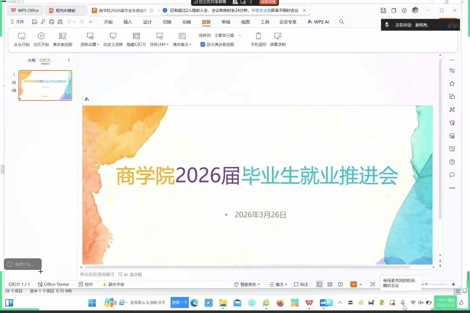Toggle normal view in status bar
The width and height of the screenshot is (470, 313).
point(319,284)
